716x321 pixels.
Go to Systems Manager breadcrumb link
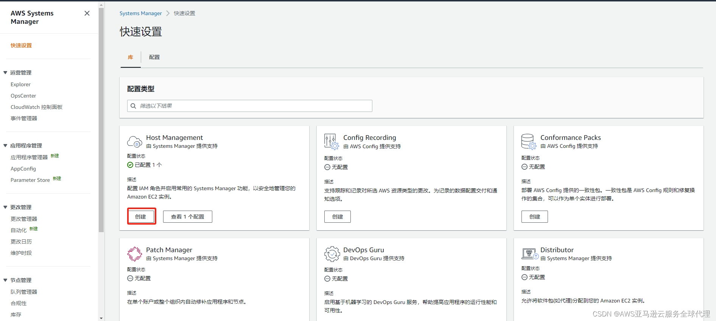click(141, 13)
